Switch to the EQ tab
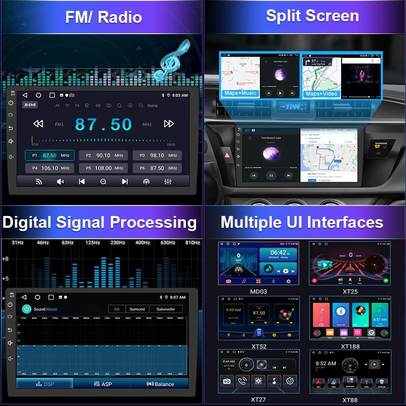 pos(117,309)
